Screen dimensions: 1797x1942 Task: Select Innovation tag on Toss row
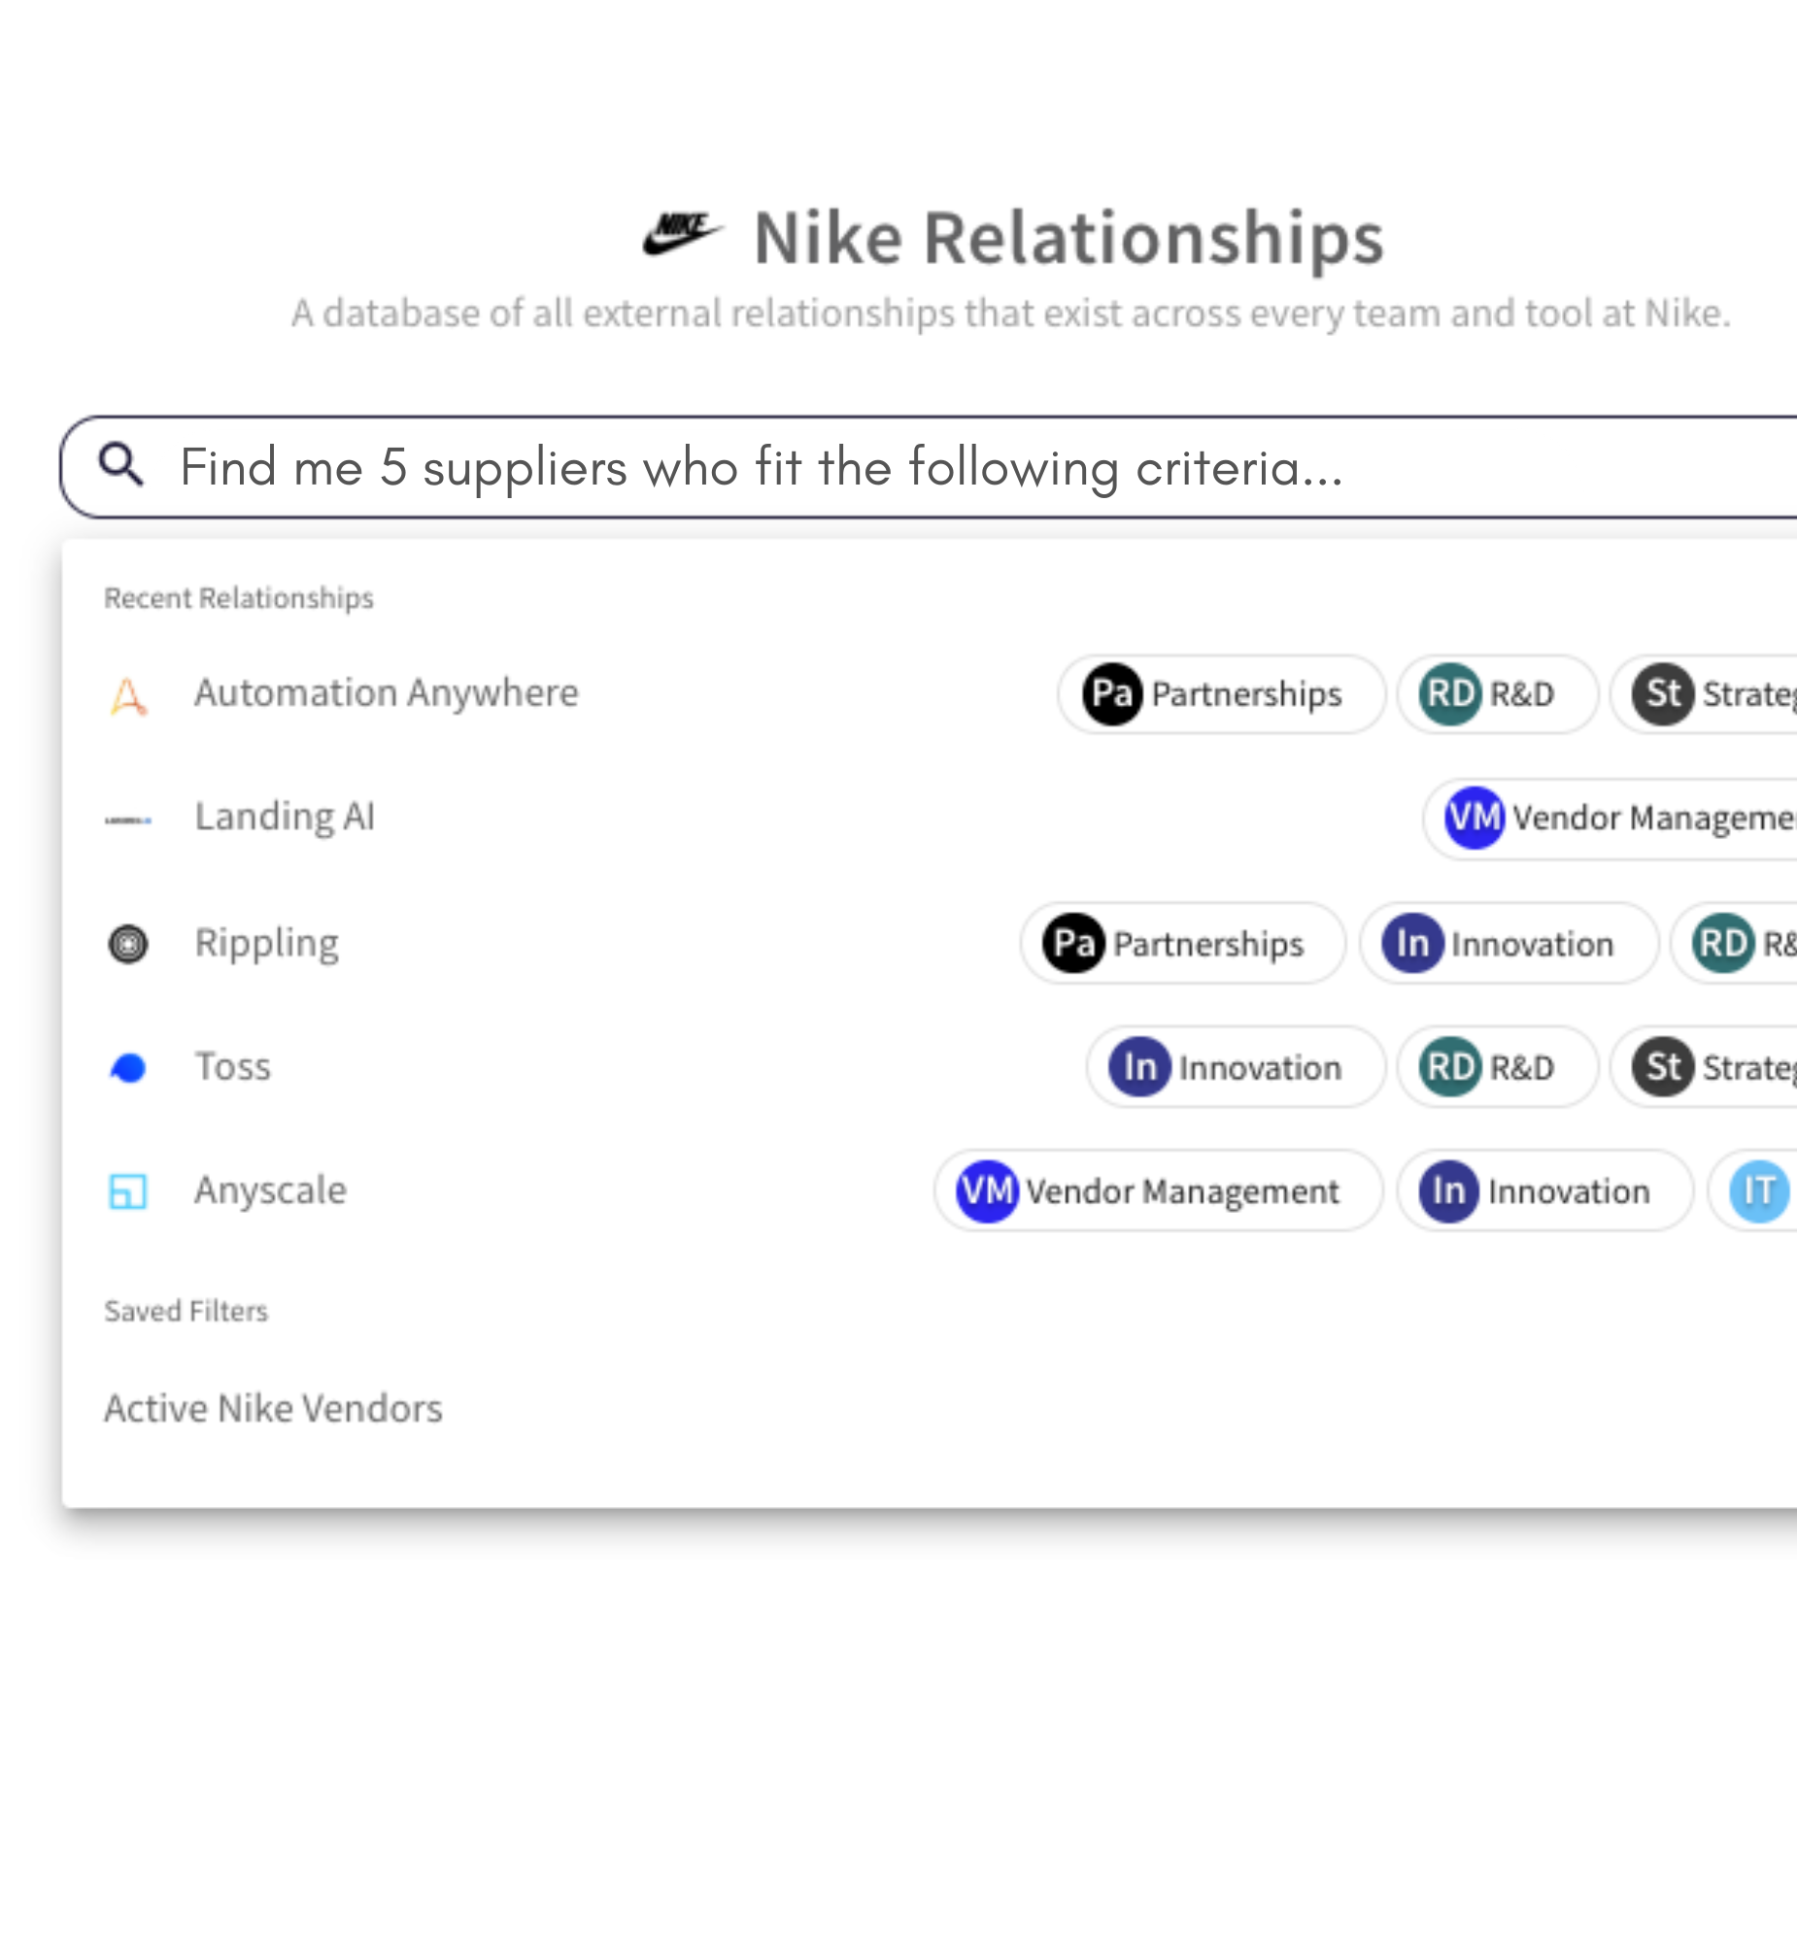pos(1236,1067)
